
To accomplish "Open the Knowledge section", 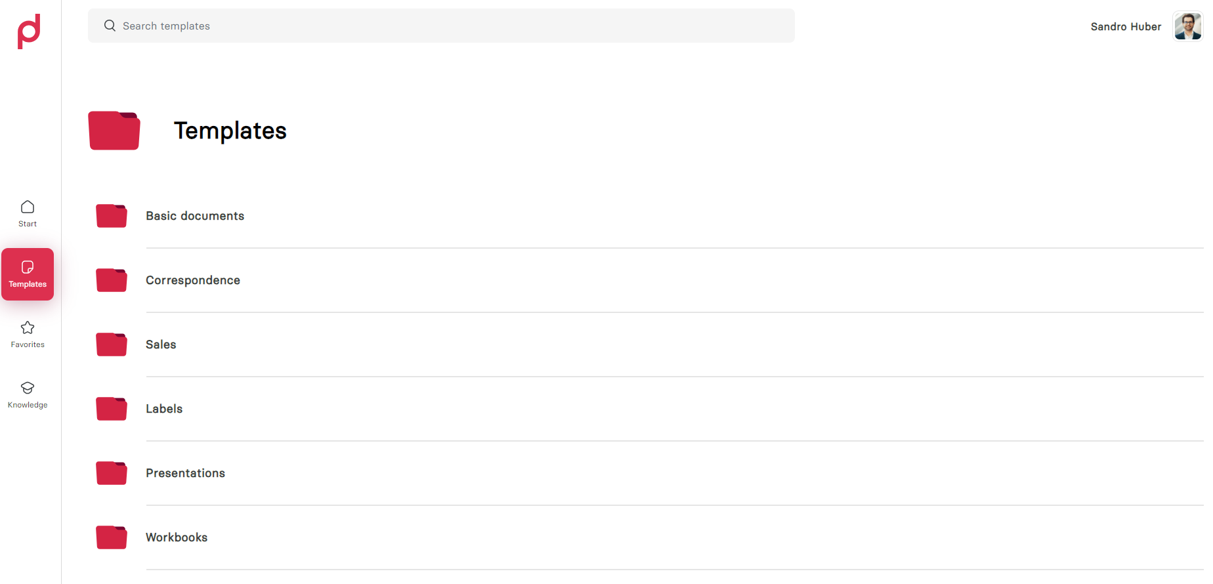I will tap(28, 395).
